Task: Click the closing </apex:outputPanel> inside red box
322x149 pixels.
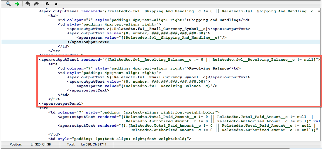Action: pos(61,103)
